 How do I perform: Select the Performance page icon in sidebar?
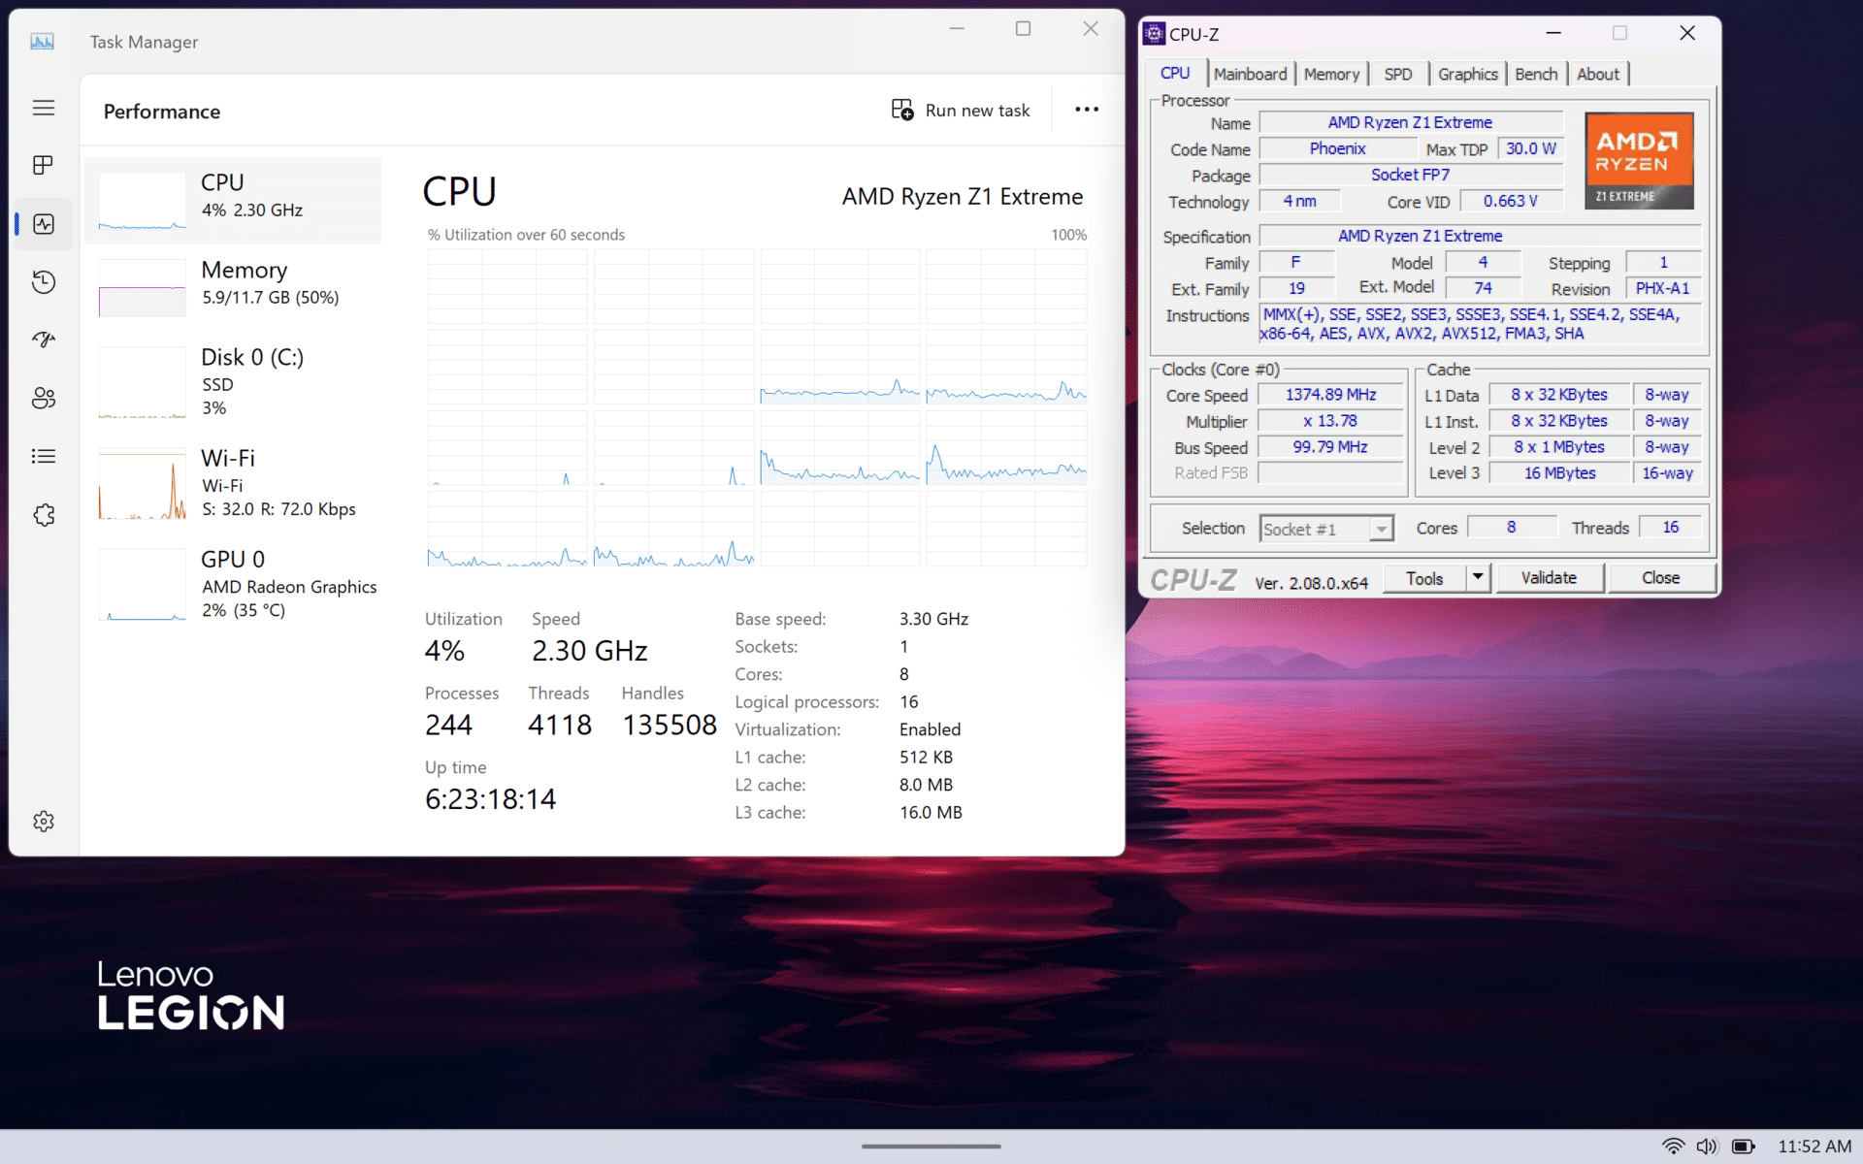pyautogui.click(x=44, y=224)
